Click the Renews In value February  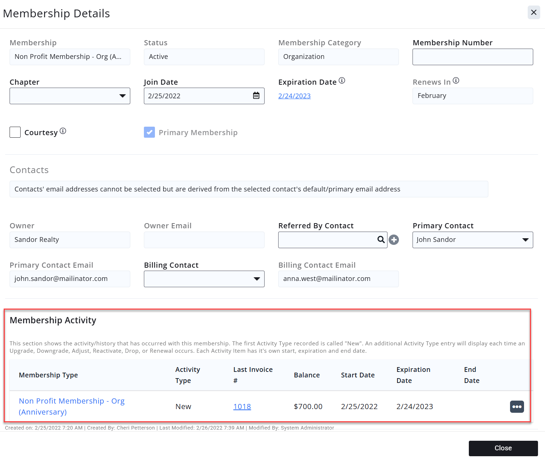coord(473,96)
